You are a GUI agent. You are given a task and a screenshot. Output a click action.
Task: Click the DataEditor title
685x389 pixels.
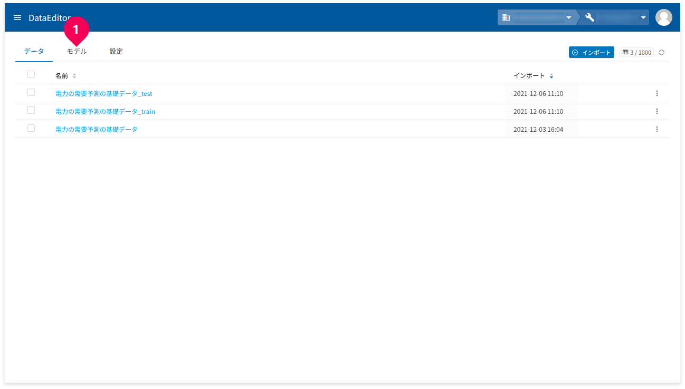(50, 17)
